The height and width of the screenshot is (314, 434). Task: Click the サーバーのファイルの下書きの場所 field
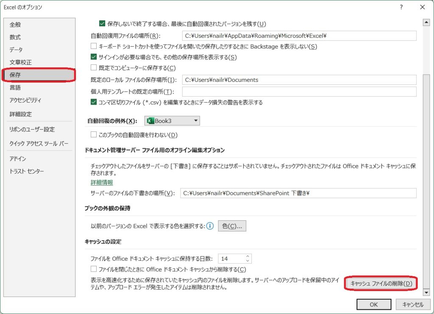pos(298,193)
